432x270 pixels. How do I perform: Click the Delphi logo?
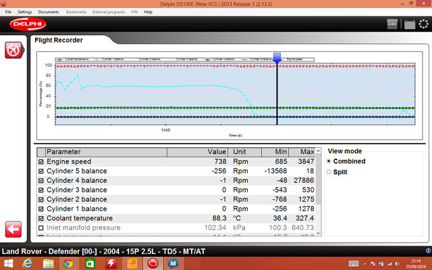(x=28, y=24)
